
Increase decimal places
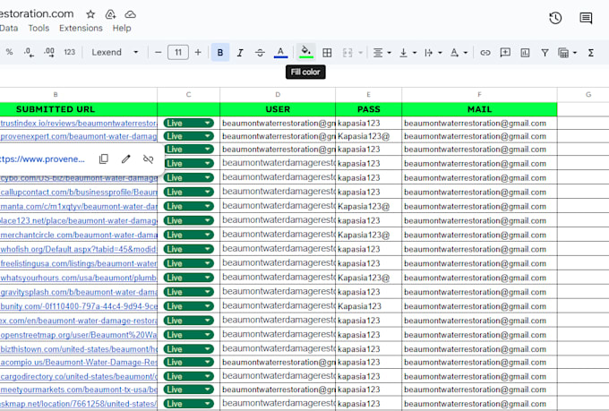(49, 52)
